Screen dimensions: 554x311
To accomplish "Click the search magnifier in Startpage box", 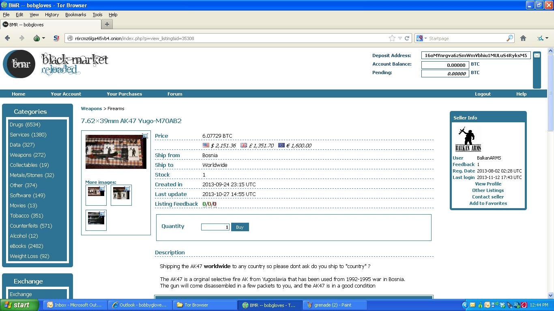I will pyautogui.click(x=510, y=38).
